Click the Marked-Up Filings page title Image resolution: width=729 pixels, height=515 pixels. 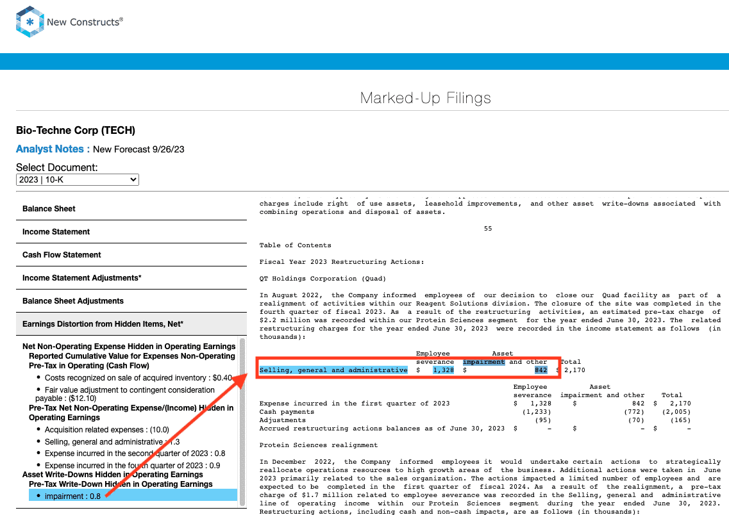(x=425, y=98)
